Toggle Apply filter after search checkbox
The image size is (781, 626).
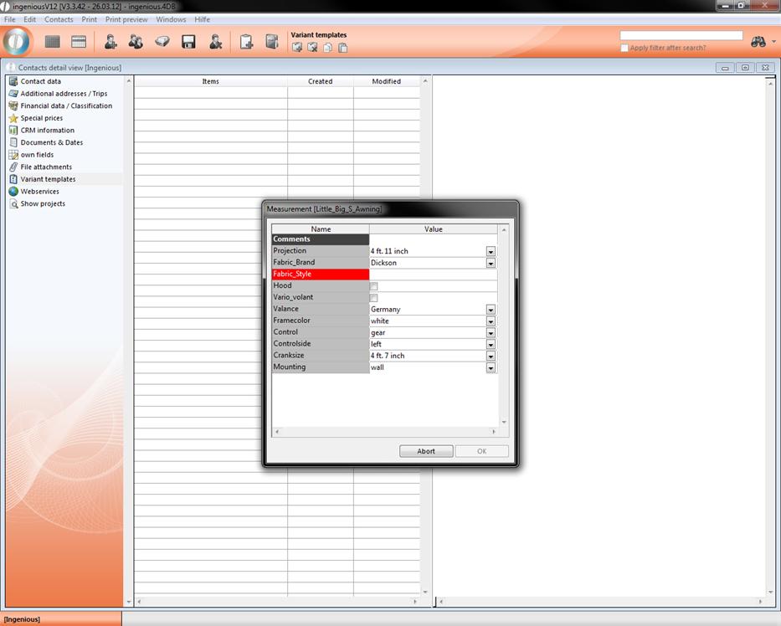(624, 49)
